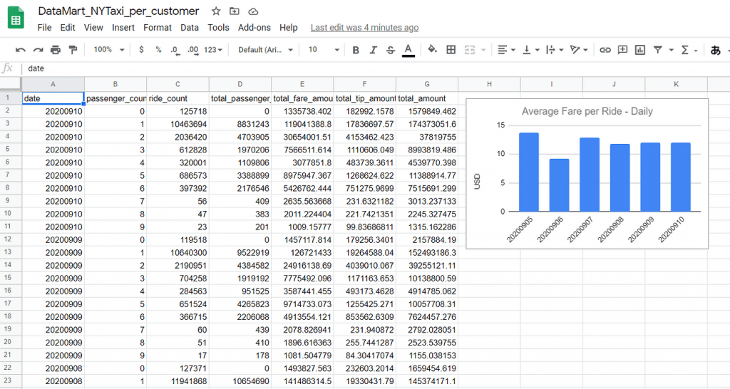Open input tools language icon
Viewport: 730px width, 389px height.
pos(716,50)
